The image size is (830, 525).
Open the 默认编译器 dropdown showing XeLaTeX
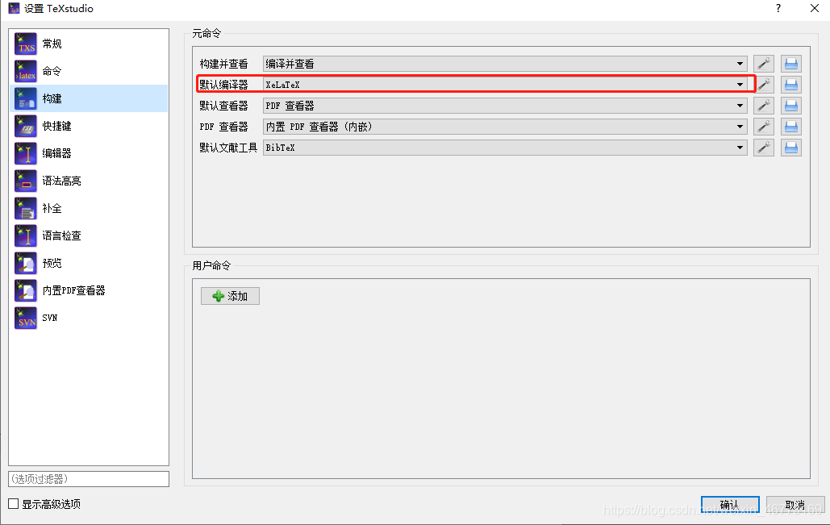[x=505, y=85]
